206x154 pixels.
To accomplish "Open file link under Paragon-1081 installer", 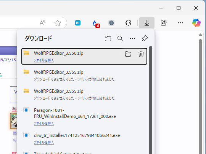I will 44,123.
